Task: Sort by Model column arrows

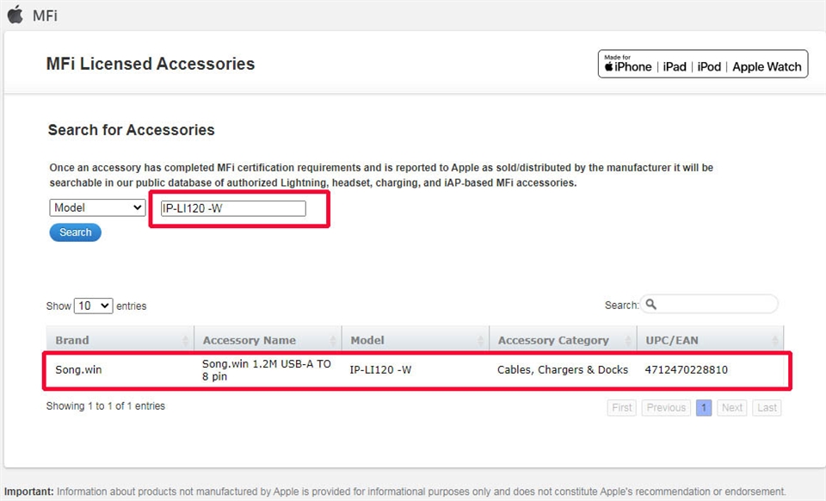Action: pyautogui.click(x=481, y=341)
